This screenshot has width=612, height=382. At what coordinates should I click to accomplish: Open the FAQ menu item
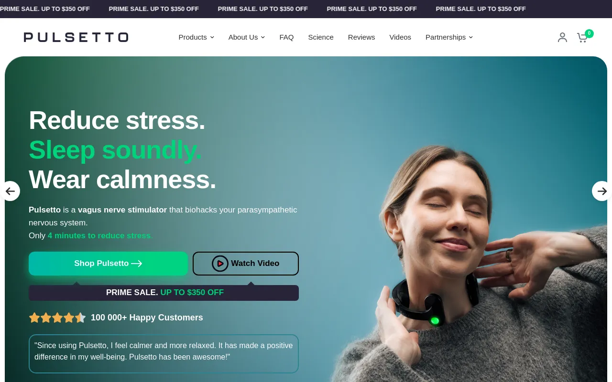point(286,37)
